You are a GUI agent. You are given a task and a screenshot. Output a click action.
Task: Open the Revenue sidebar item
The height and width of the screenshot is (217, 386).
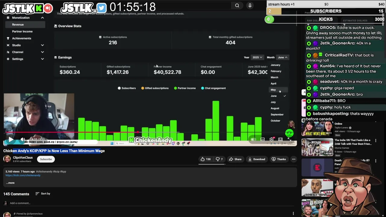point(26,25)
